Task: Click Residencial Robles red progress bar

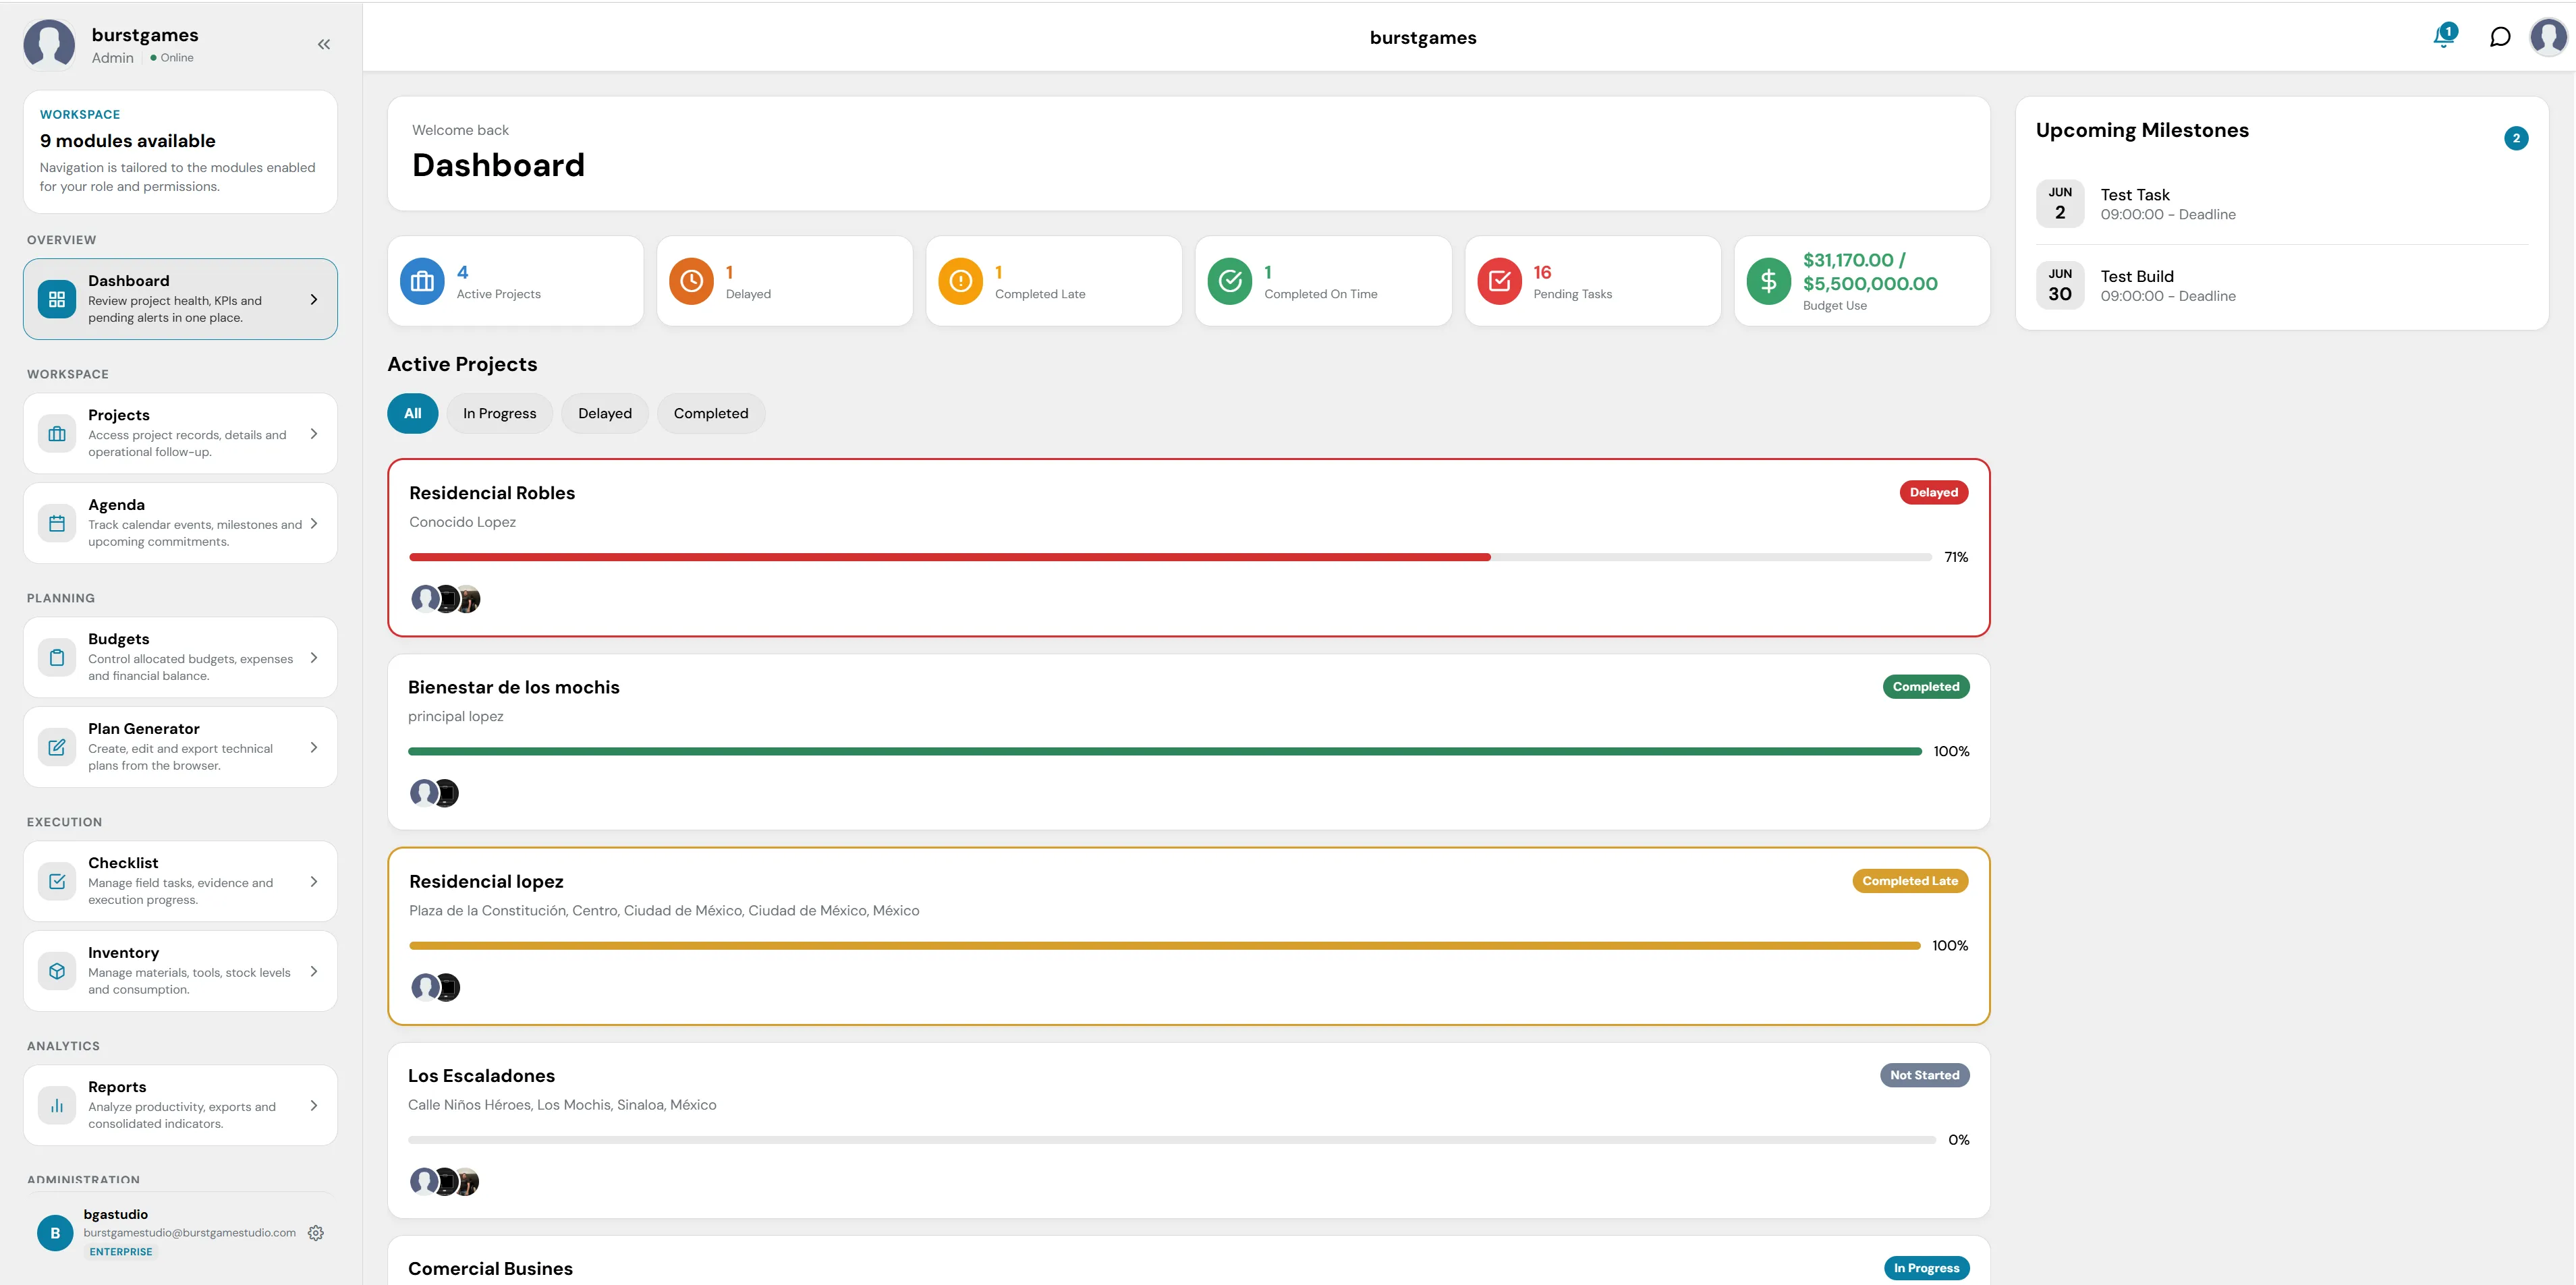Action: (x=950, y=557)
